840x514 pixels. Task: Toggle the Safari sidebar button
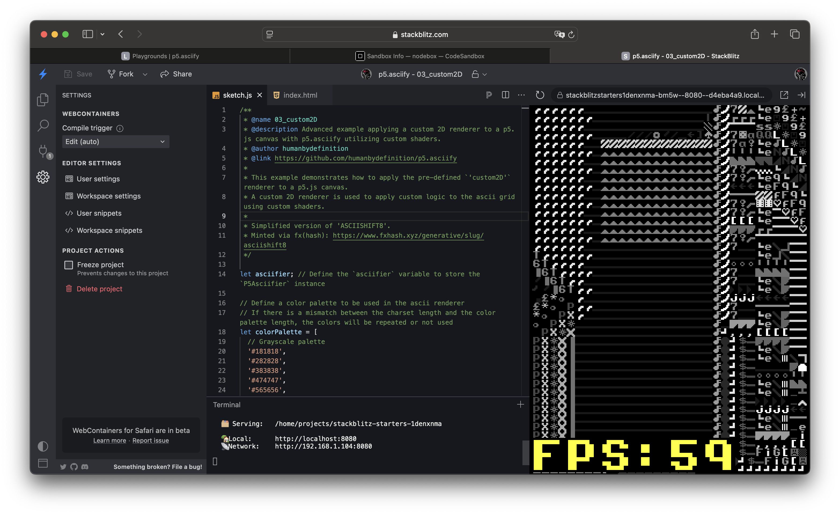pyautogui.click(x=88, y=34)
